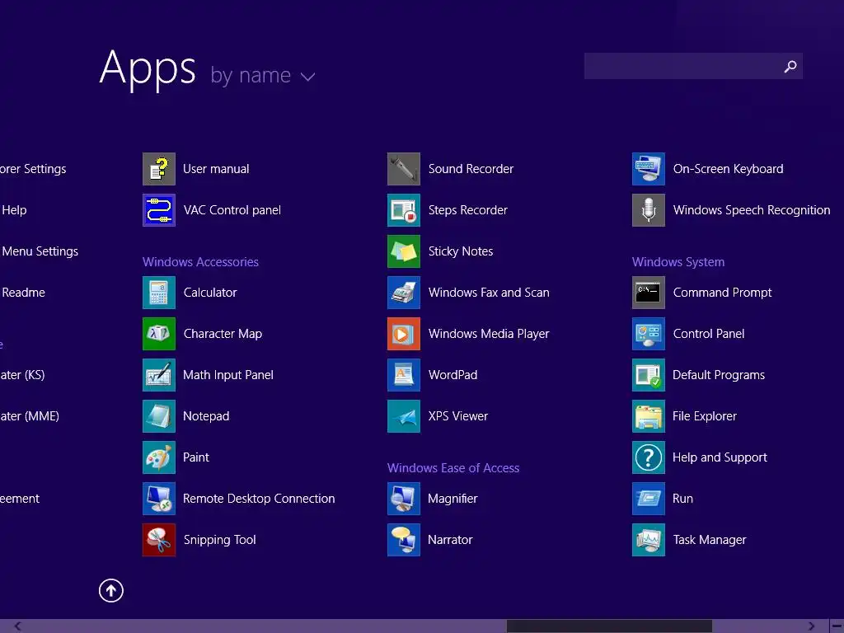
Task: Launch the Run icon
Action: point(649,499)
